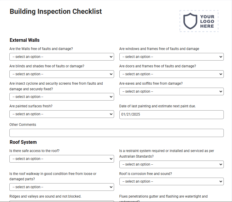Click the Other Comments text field
This screenshot has height=202, width=232.
tap(117, 133)
